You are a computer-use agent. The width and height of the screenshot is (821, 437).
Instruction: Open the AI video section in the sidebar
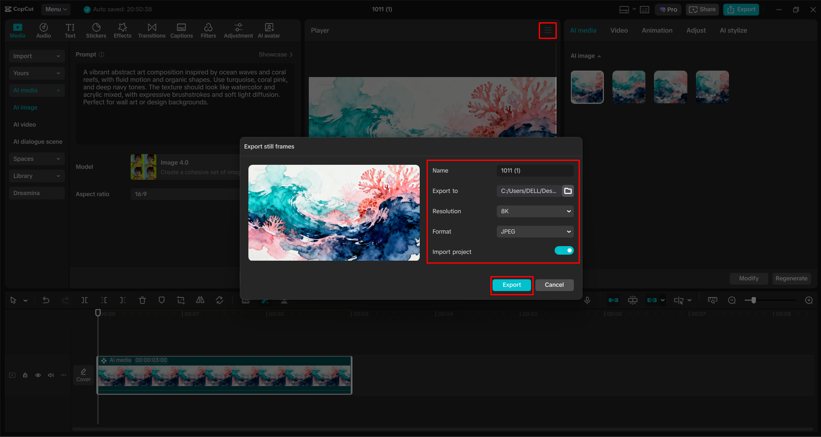[x=25, y=124]
